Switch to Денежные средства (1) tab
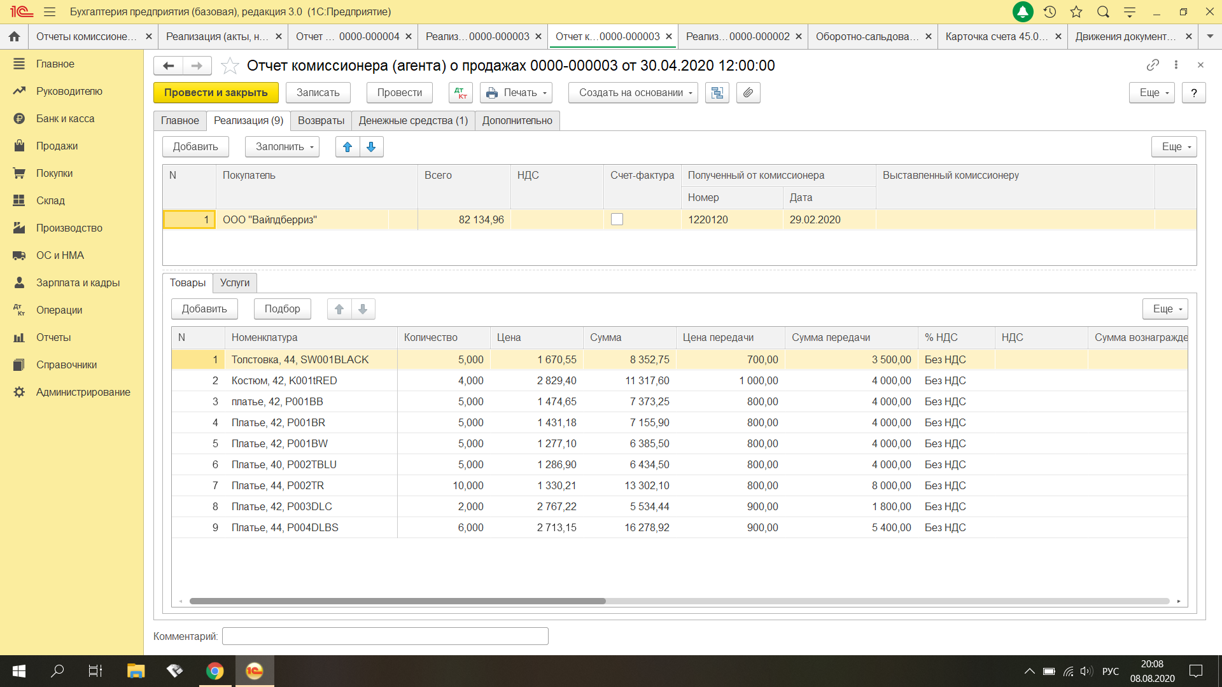1222x687 pixels. pos(413,121)
